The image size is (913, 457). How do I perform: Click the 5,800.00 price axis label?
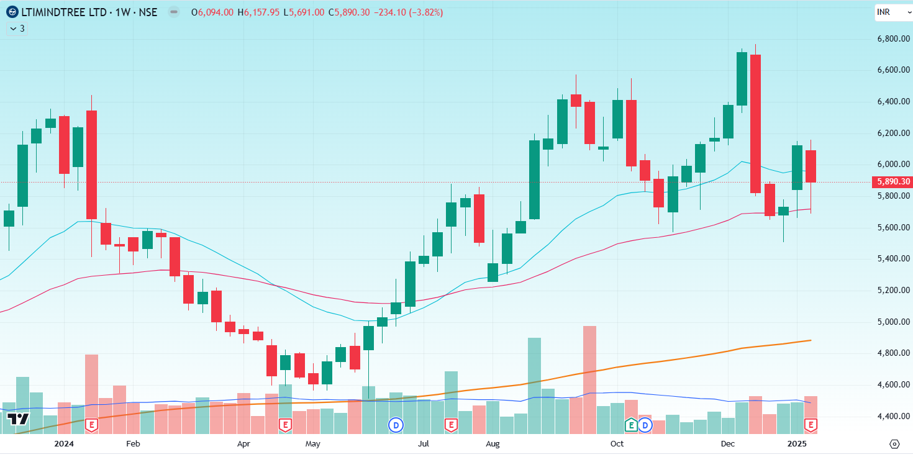893,196
